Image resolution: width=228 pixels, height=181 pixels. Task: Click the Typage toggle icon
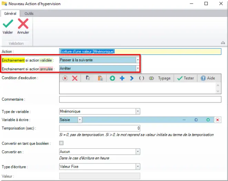(151, 78)
